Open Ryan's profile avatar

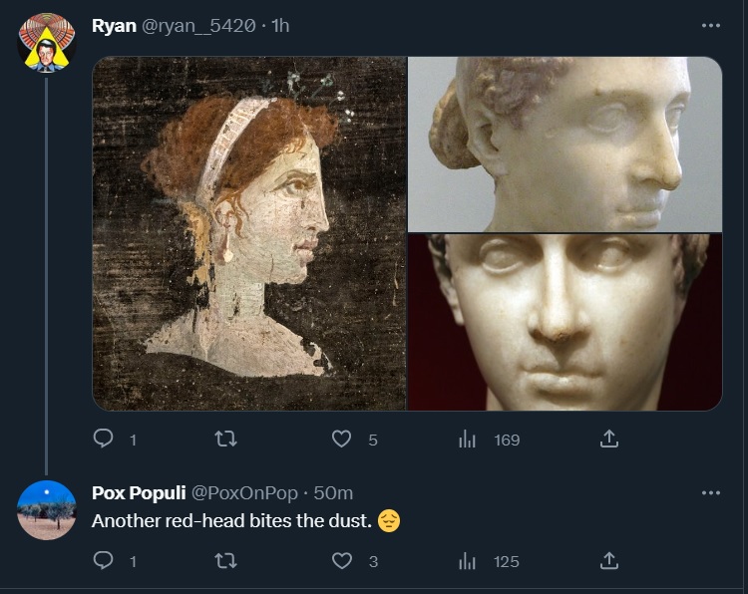click(x=47, y=42)
